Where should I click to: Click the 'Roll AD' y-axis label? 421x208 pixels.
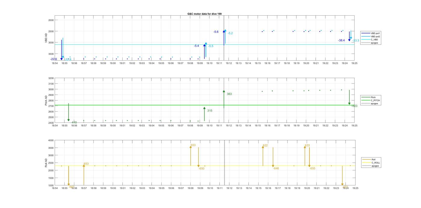[x=46, y=163]
